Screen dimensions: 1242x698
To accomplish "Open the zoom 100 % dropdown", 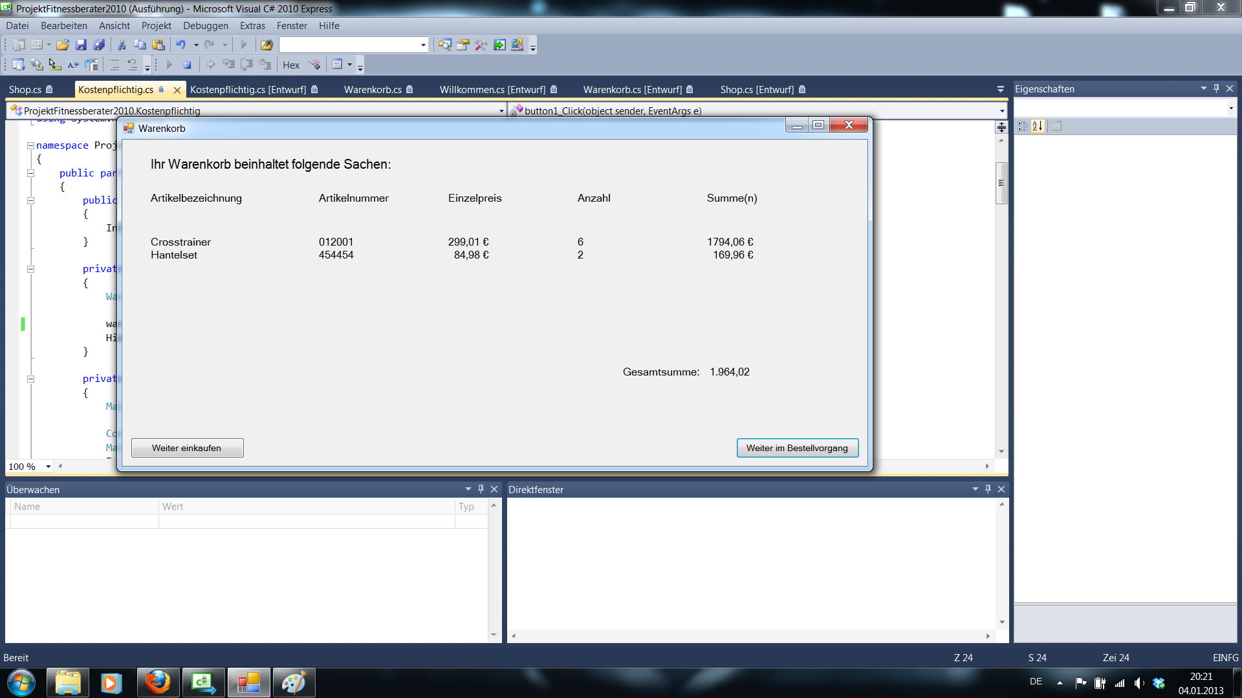I will coord(49,467).
